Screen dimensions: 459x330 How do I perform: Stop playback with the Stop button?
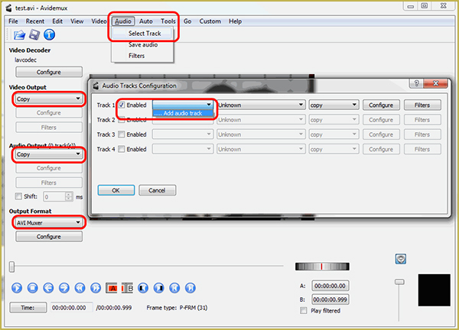pos(32,288)
